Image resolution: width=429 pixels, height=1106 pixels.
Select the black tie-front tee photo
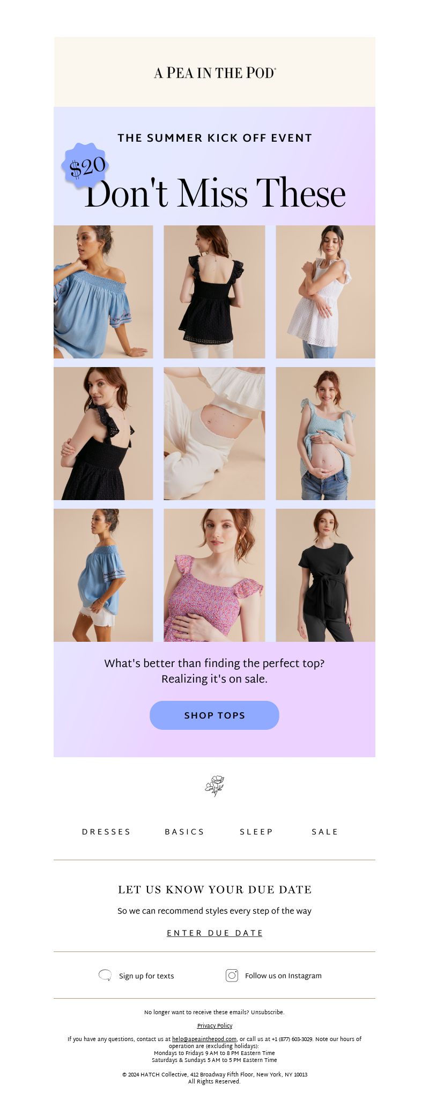(x=326, y=575)
